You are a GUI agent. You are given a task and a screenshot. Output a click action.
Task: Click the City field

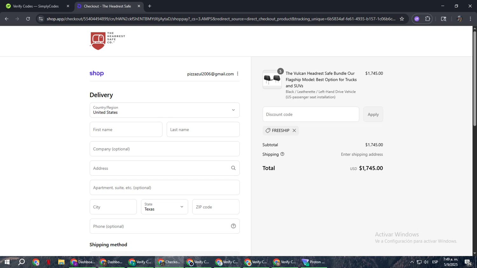(x=113, y=207)
